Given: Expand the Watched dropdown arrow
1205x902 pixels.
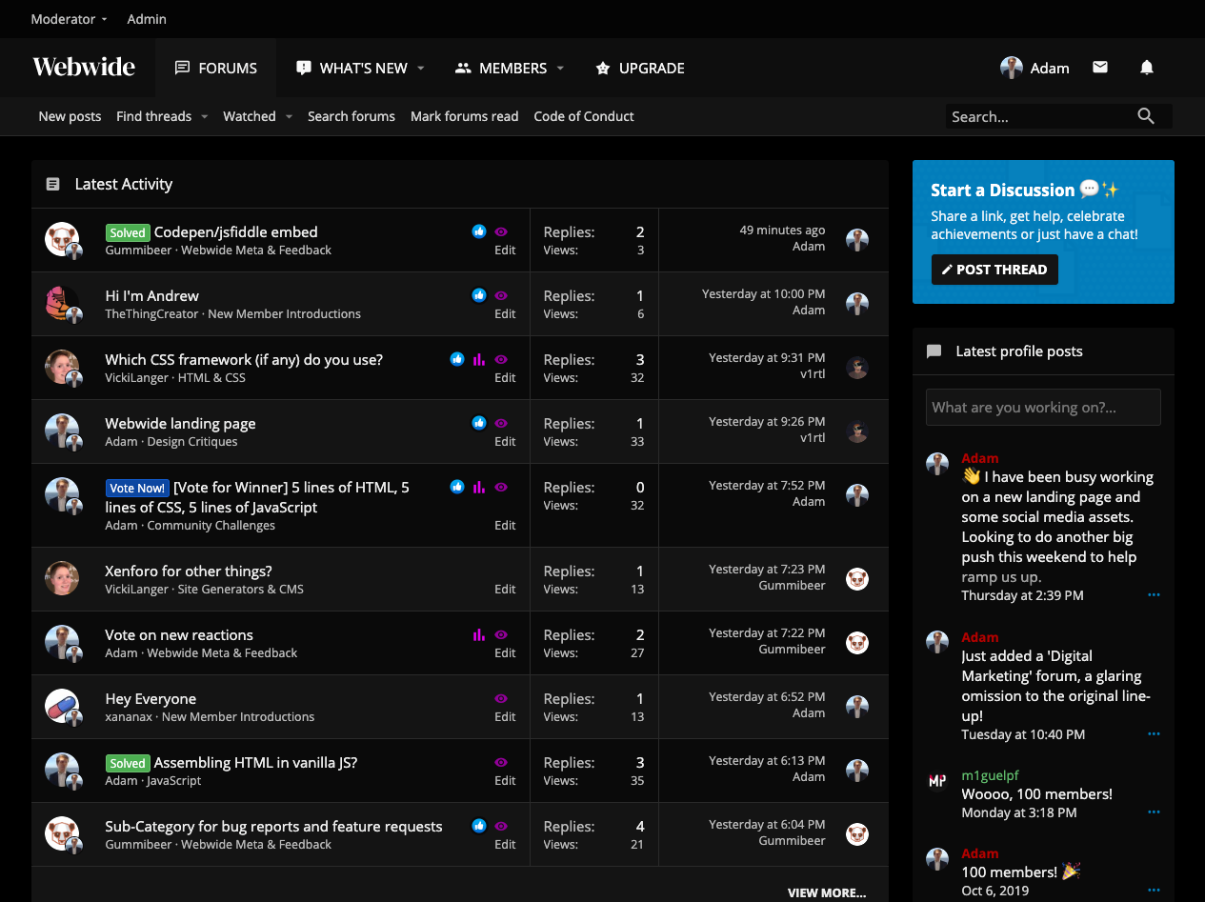Looking at the screenshot, I should 288,116.
